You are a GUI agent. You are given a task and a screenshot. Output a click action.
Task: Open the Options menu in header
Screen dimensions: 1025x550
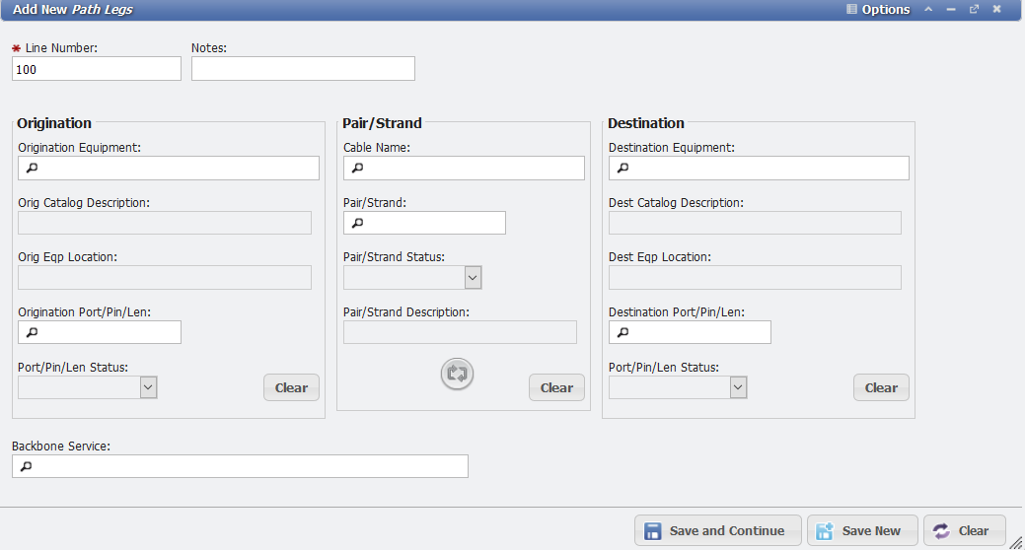878,9
